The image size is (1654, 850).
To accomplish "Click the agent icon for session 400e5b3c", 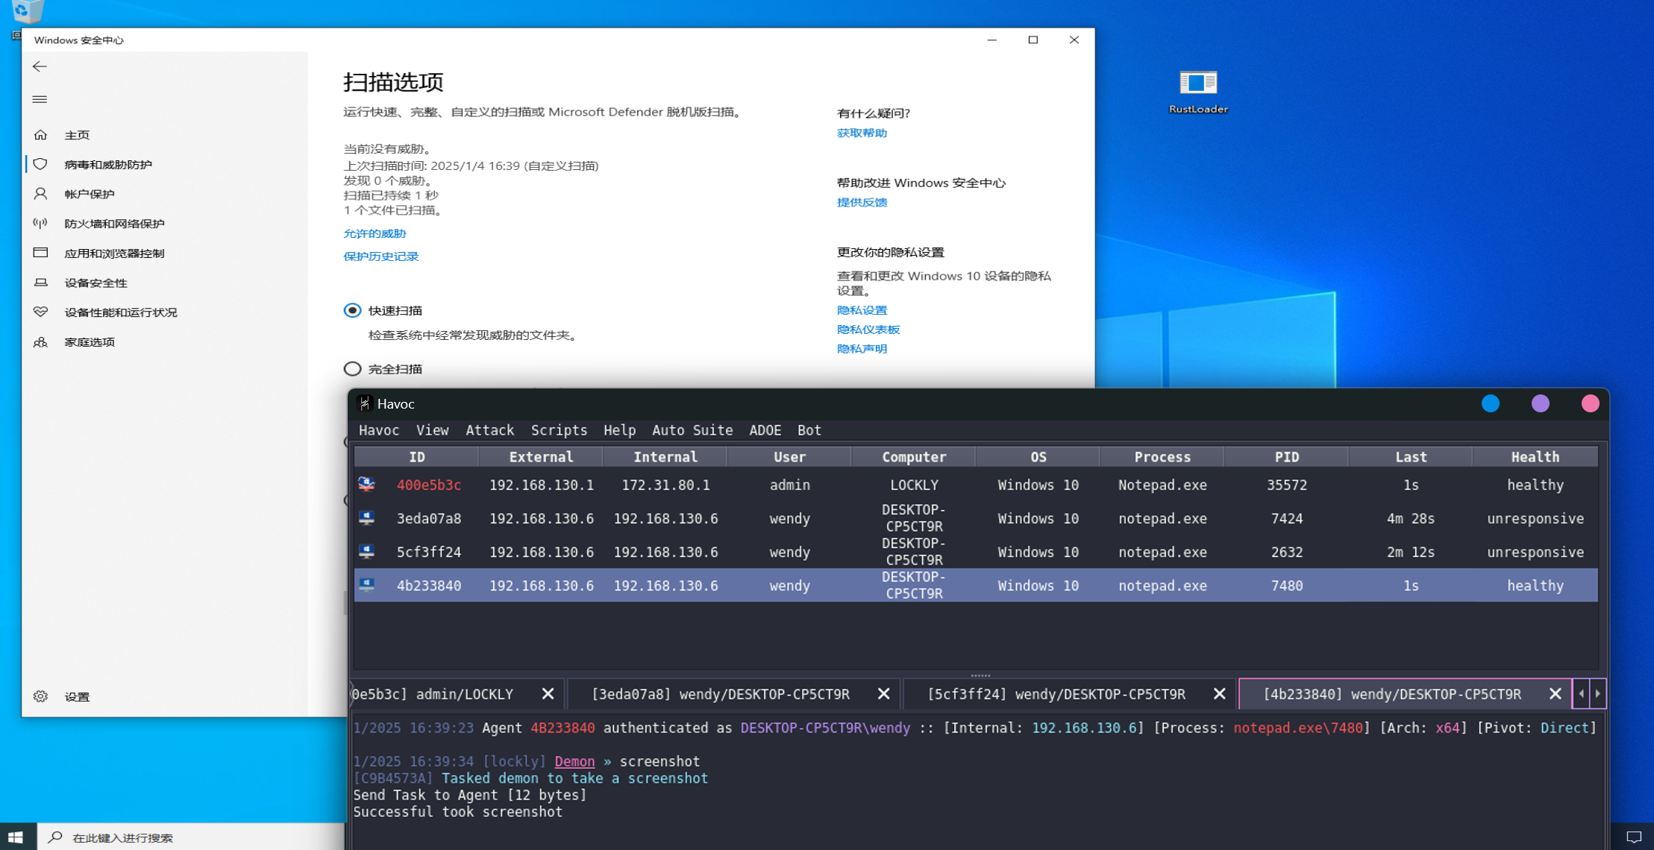I will 366,485.
